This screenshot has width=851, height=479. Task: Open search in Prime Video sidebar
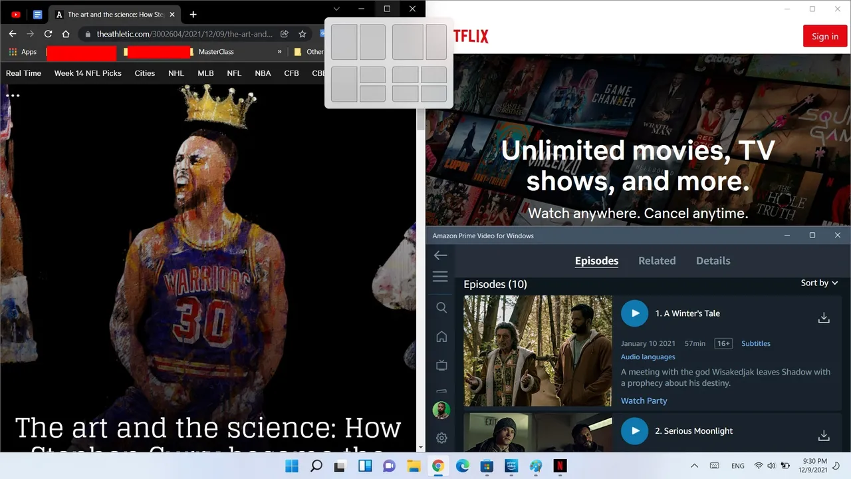coord(441,307)
